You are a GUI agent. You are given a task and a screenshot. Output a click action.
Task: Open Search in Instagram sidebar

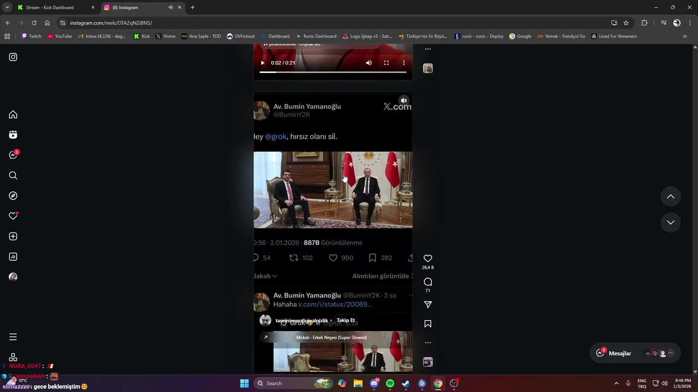(13, 175)
